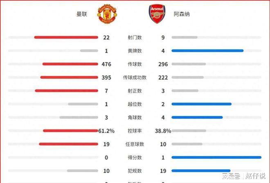Click Arsenal's blue 黄牌数 bar
This screenshot has width=270, height=183.
coord(207,51)
